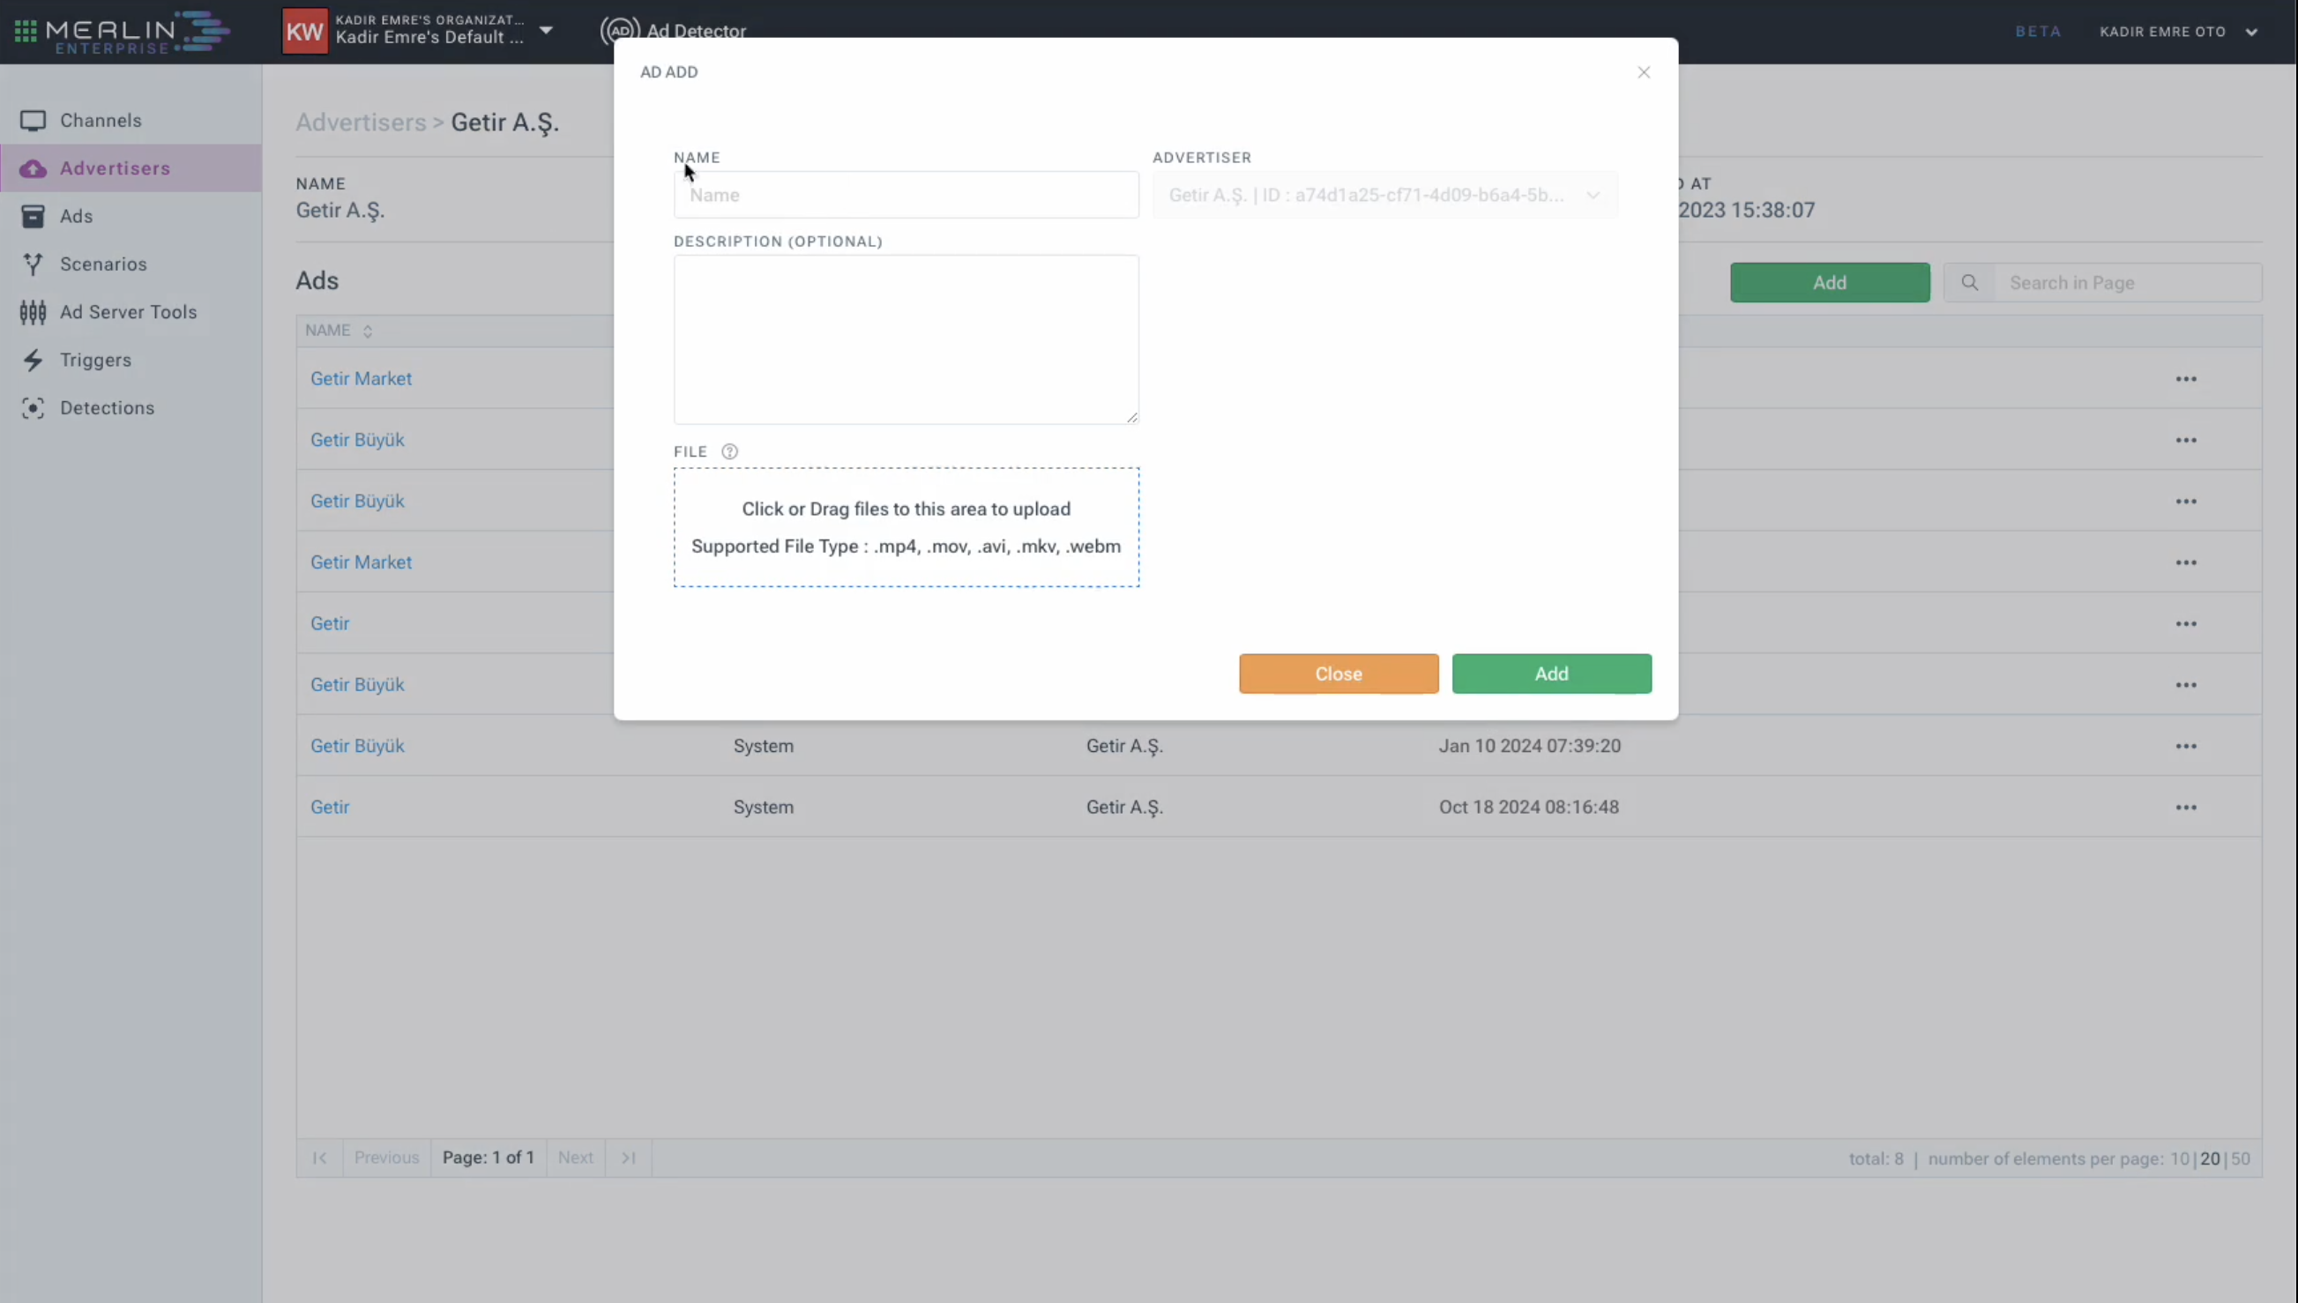The image size is (2298, 1303).
Task: Open more options for first Getir row
Action: coord(2186,624)
